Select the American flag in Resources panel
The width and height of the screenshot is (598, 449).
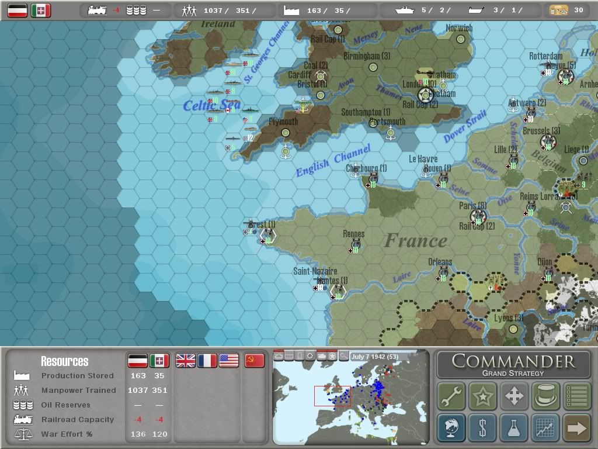coord(229,360)
